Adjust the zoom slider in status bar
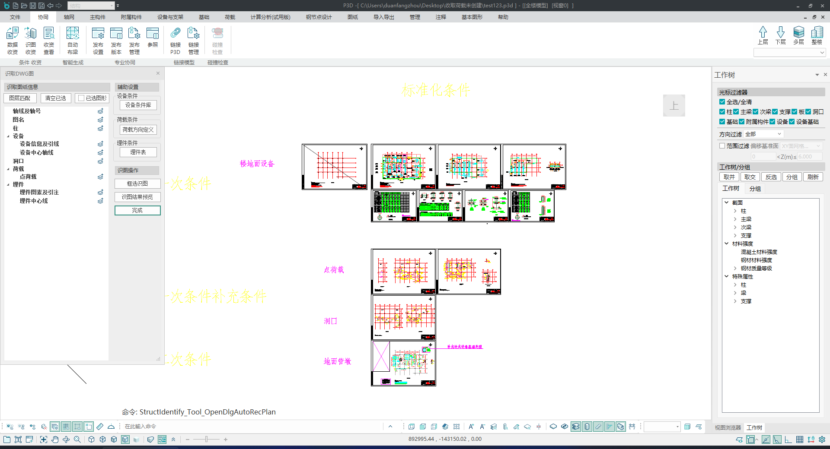The image size is (830, 449). 207,440
